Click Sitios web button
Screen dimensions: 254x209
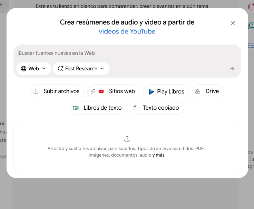[x=114, y=91]
